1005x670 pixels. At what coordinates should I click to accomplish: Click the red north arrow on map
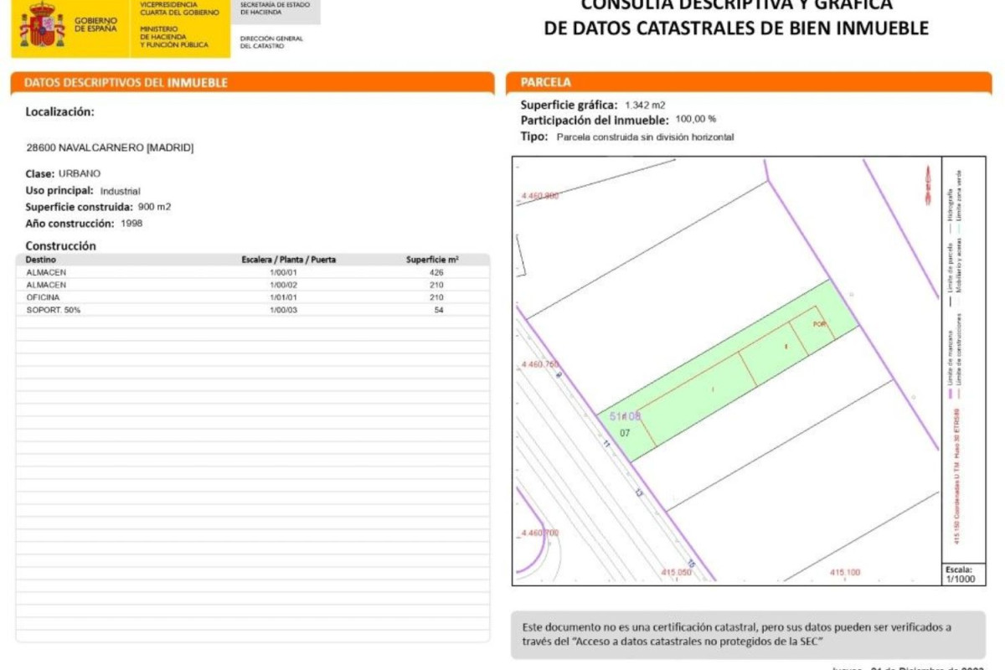(x=927, y=184)
